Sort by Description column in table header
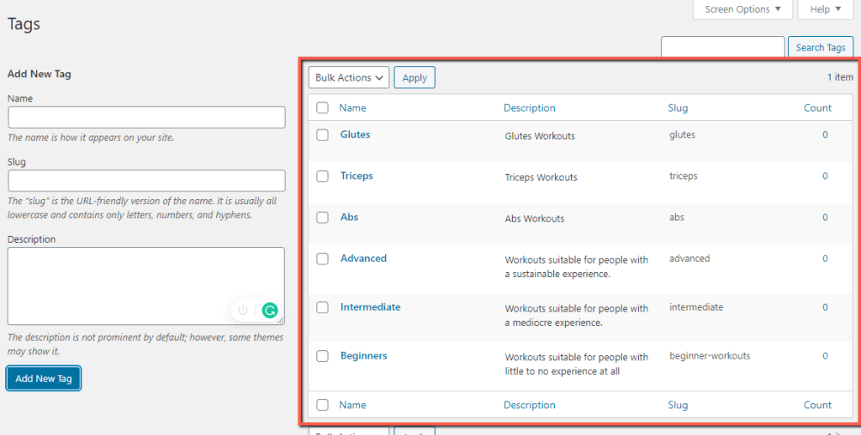Viewport: 861px width, 435px height. pyautogui.click(x=530, y=107)
